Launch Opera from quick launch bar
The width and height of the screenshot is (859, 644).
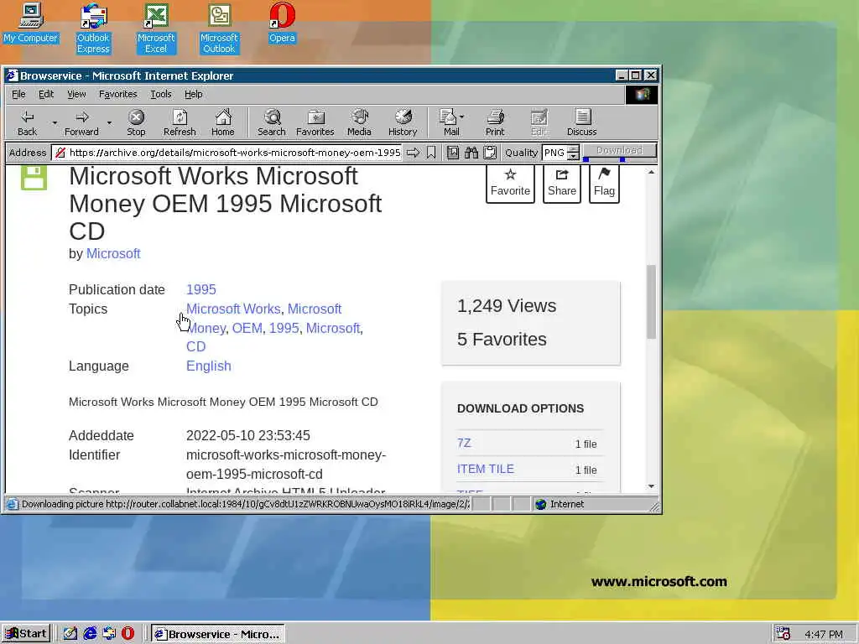(x=128, y=634)
